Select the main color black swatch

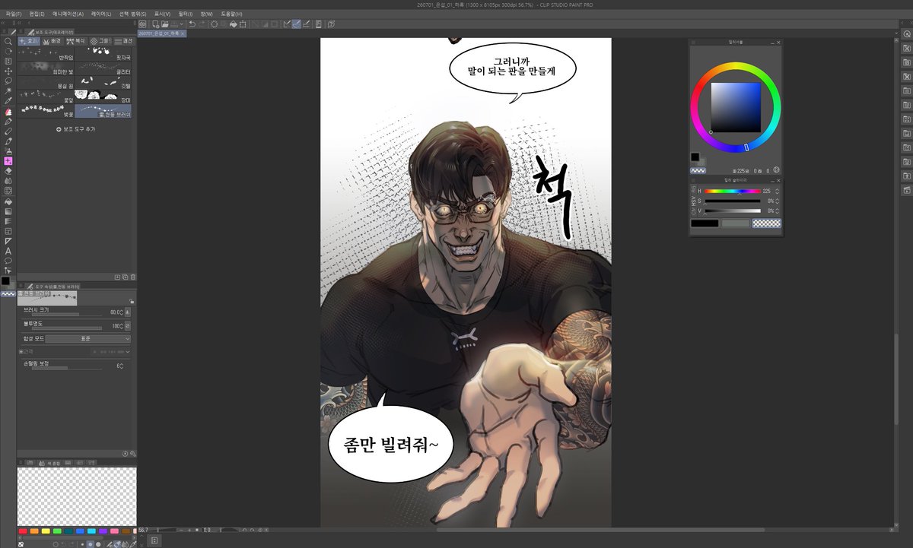pyautogui.click(x=695, y=157)
